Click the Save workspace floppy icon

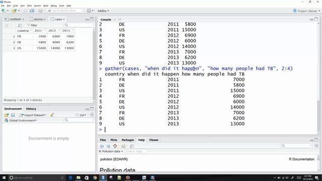coord(13,115)
